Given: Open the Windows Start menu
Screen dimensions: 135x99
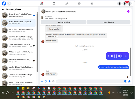Looking at the screenshot, I should tap(2, 93).
